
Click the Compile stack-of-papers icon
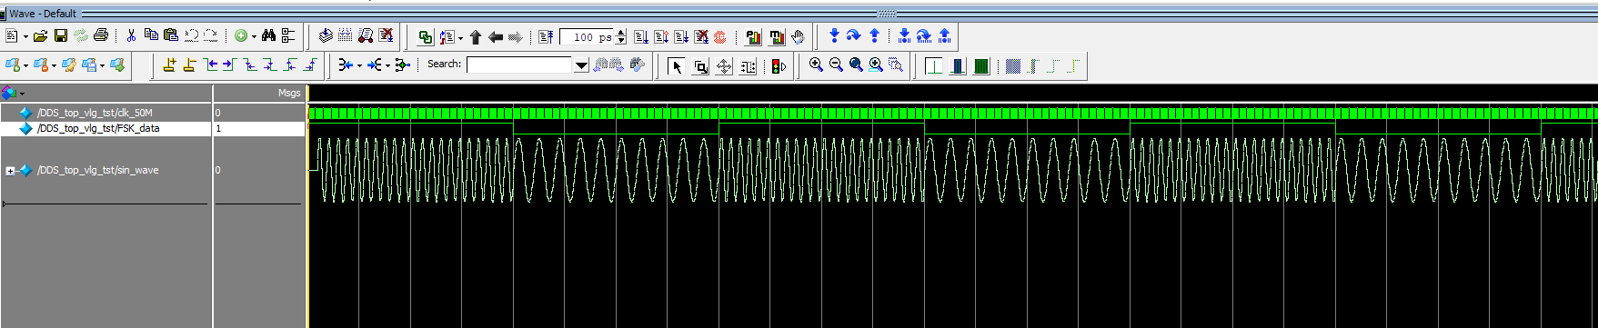point(326,36)
